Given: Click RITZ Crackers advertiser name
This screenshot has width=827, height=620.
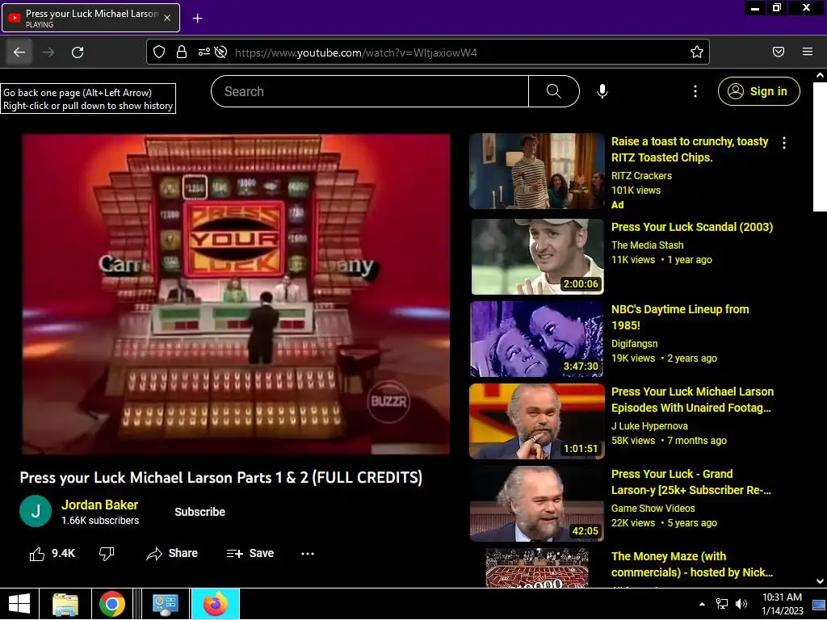Looking at the screenshot, I should point(641,175).
